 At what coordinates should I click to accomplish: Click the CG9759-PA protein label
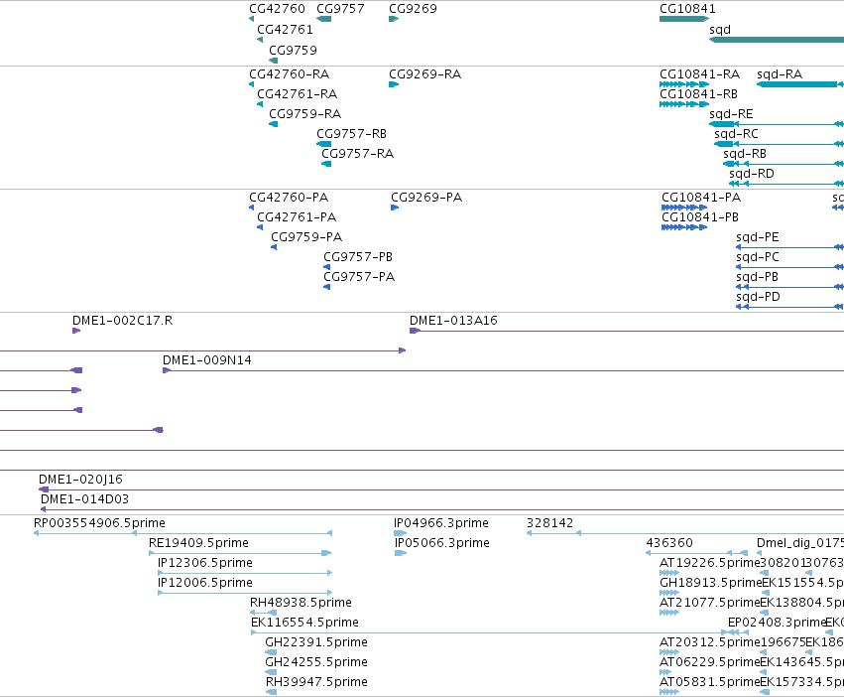(x=306, y=237)
